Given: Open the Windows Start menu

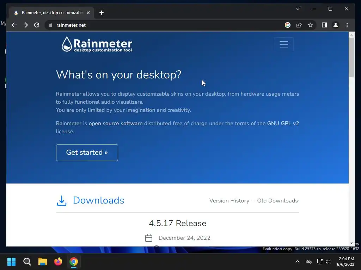Looking at the screenshot, I should (x=11, y=262).
